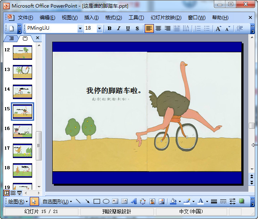Insert a vertical Text Box
258x219 pixels.
click(125, 201)
